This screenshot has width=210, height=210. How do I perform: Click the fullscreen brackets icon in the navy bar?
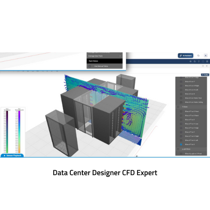[203, 61]
